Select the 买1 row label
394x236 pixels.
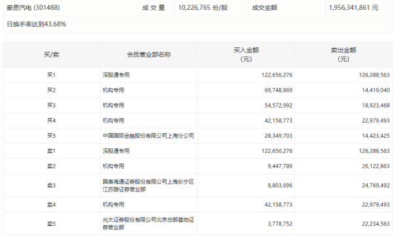click(51, 75)
